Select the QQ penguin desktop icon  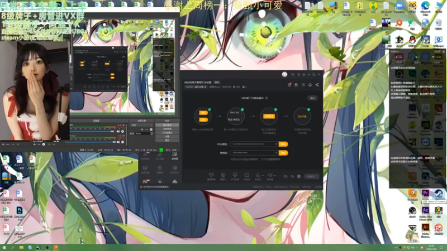[412, 40]
